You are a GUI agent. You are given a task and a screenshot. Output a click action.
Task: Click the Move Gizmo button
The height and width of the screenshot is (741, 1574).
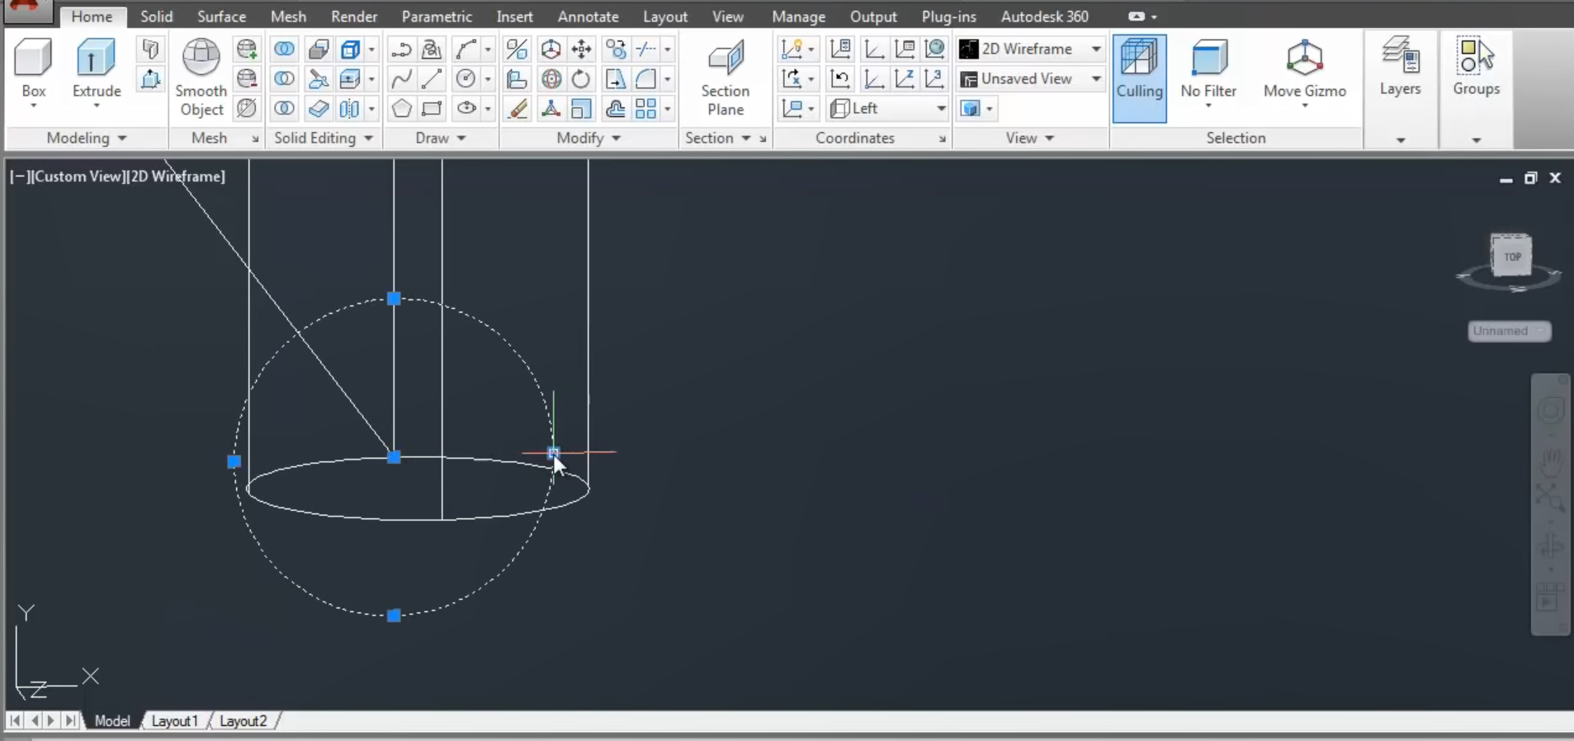[x=1305, y=74]
